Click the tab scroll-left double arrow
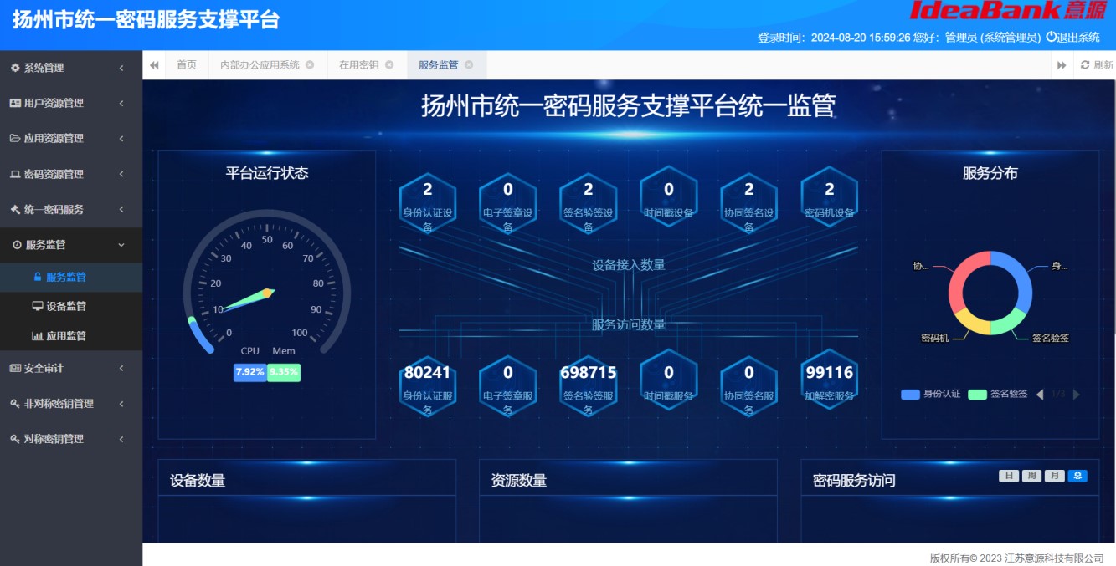Image resolution: width=1116 pixels, height=566 pixels. pyautogui.click(x=154, y=65)
